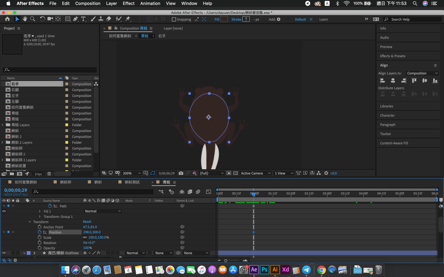Open the Learn workspace
The width and height of the screenshot is (444, 277).
pos(323,19)
